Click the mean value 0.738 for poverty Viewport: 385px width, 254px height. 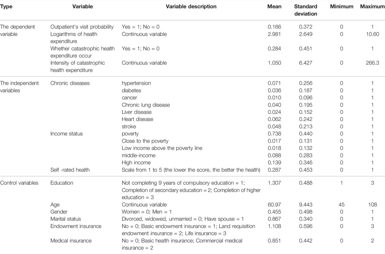274,134
